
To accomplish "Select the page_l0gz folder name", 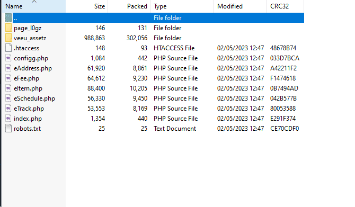I will point(28,28).
